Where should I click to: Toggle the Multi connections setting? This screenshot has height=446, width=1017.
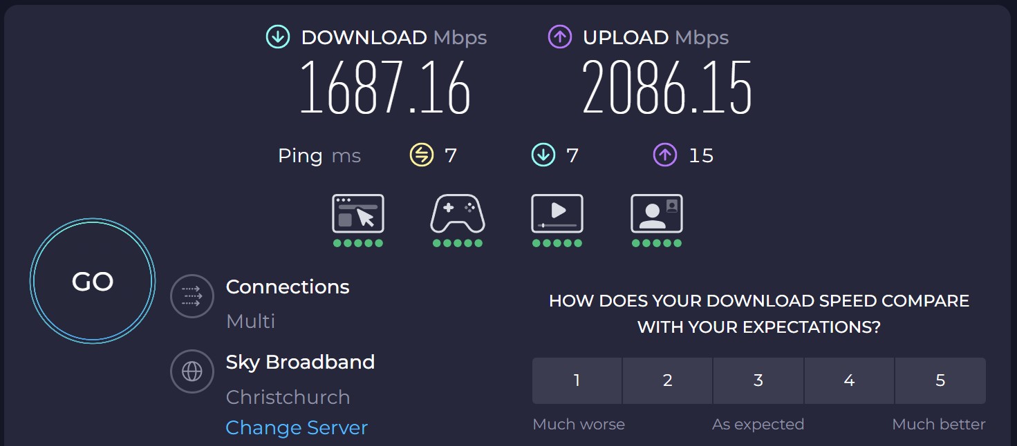click(251, 321)
